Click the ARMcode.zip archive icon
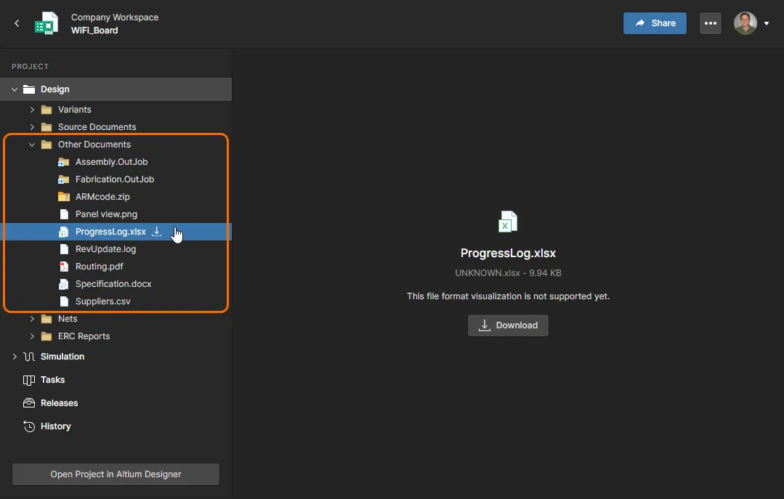 pyautogui.click(x=63, y=197)
